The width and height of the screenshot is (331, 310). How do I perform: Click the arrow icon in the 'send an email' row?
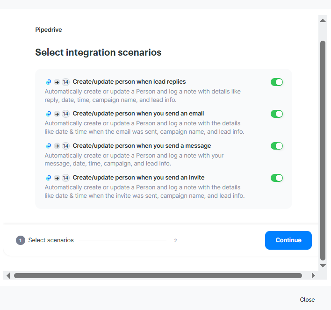click(57, 114)
